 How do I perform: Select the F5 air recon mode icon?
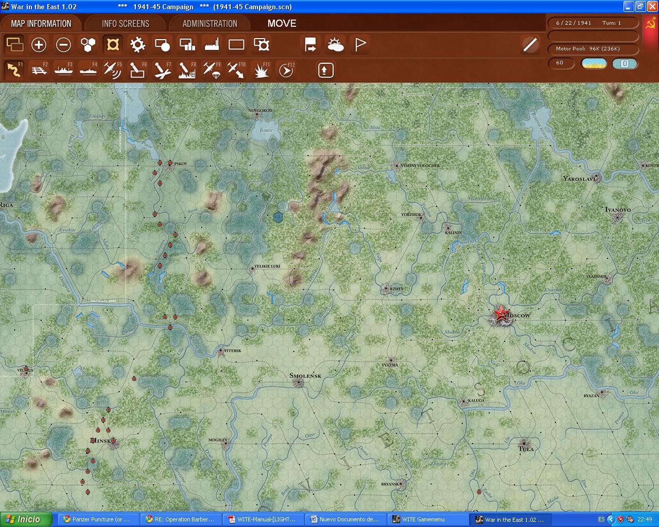[x=113, y=69]
